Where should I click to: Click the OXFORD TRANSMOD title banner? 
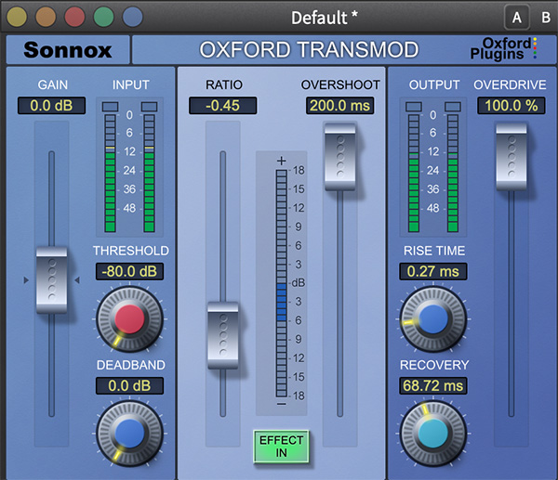click(x=309, y=50)
